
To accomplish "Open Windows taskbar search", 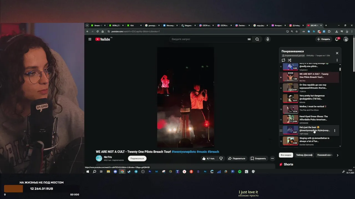I will click(94, 172).
